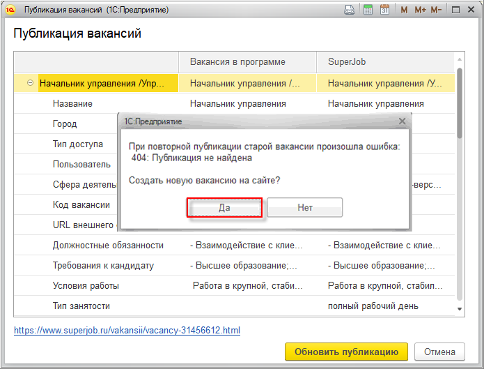Maximize the Публикация вакансий window
Image resolution: width=484 pixels, height=369 pixels.
(455, 10)
